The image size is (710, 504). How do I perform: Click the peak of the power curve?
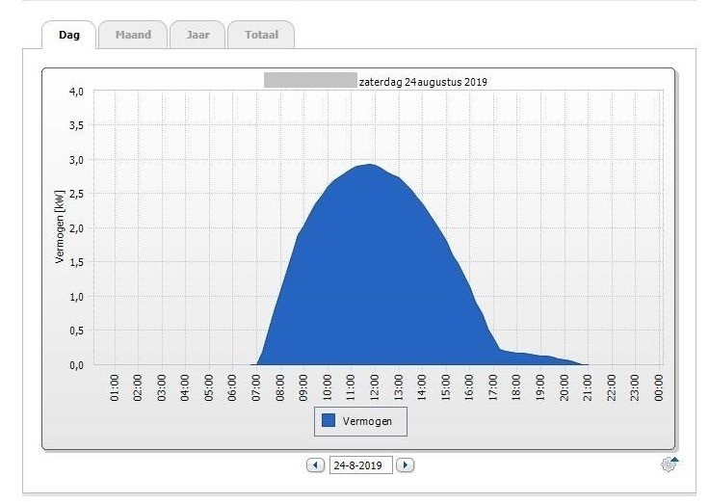pos(370,165)
